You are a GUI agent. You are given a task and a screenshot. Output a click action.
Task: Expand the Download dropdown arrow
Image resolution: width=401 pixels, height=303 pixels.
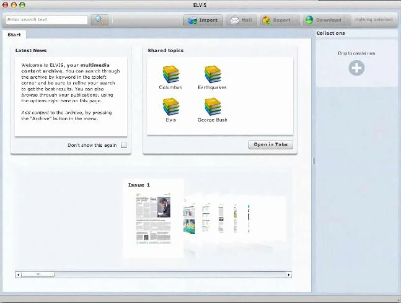pyautogui.click(x=347, y=20)
